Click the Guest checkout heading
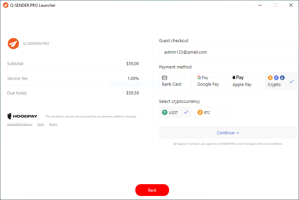299x200 pixels. click(x=173, y=40)
